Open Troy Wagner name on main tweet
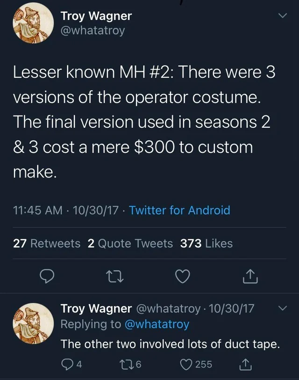Viewport: 299px width, 380px height. 96,16
